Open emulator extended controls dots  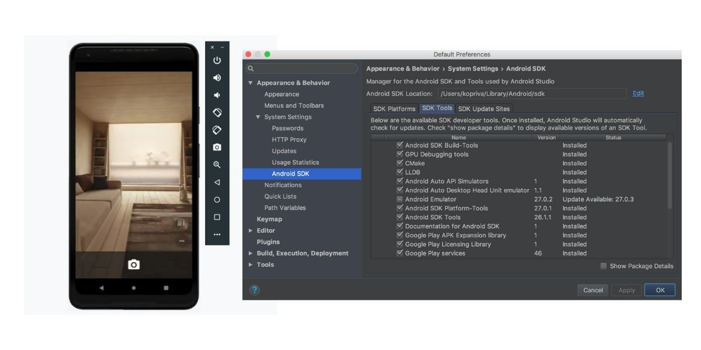point(217,235)
